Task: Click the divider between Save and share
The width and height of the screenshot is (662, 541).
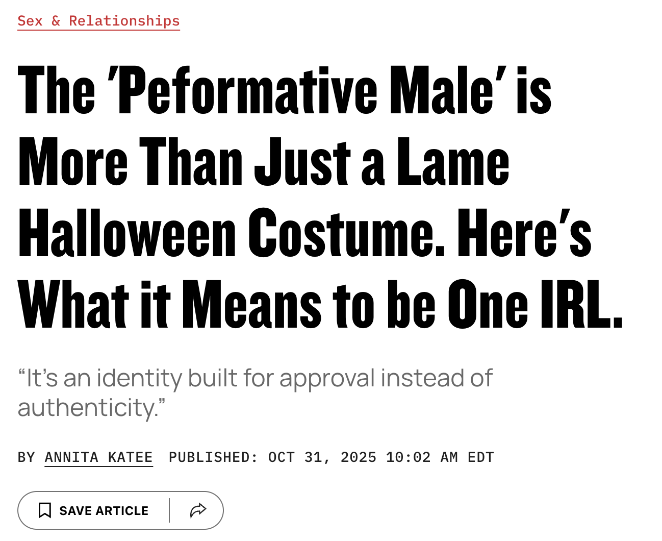Action: pos(169,510)
